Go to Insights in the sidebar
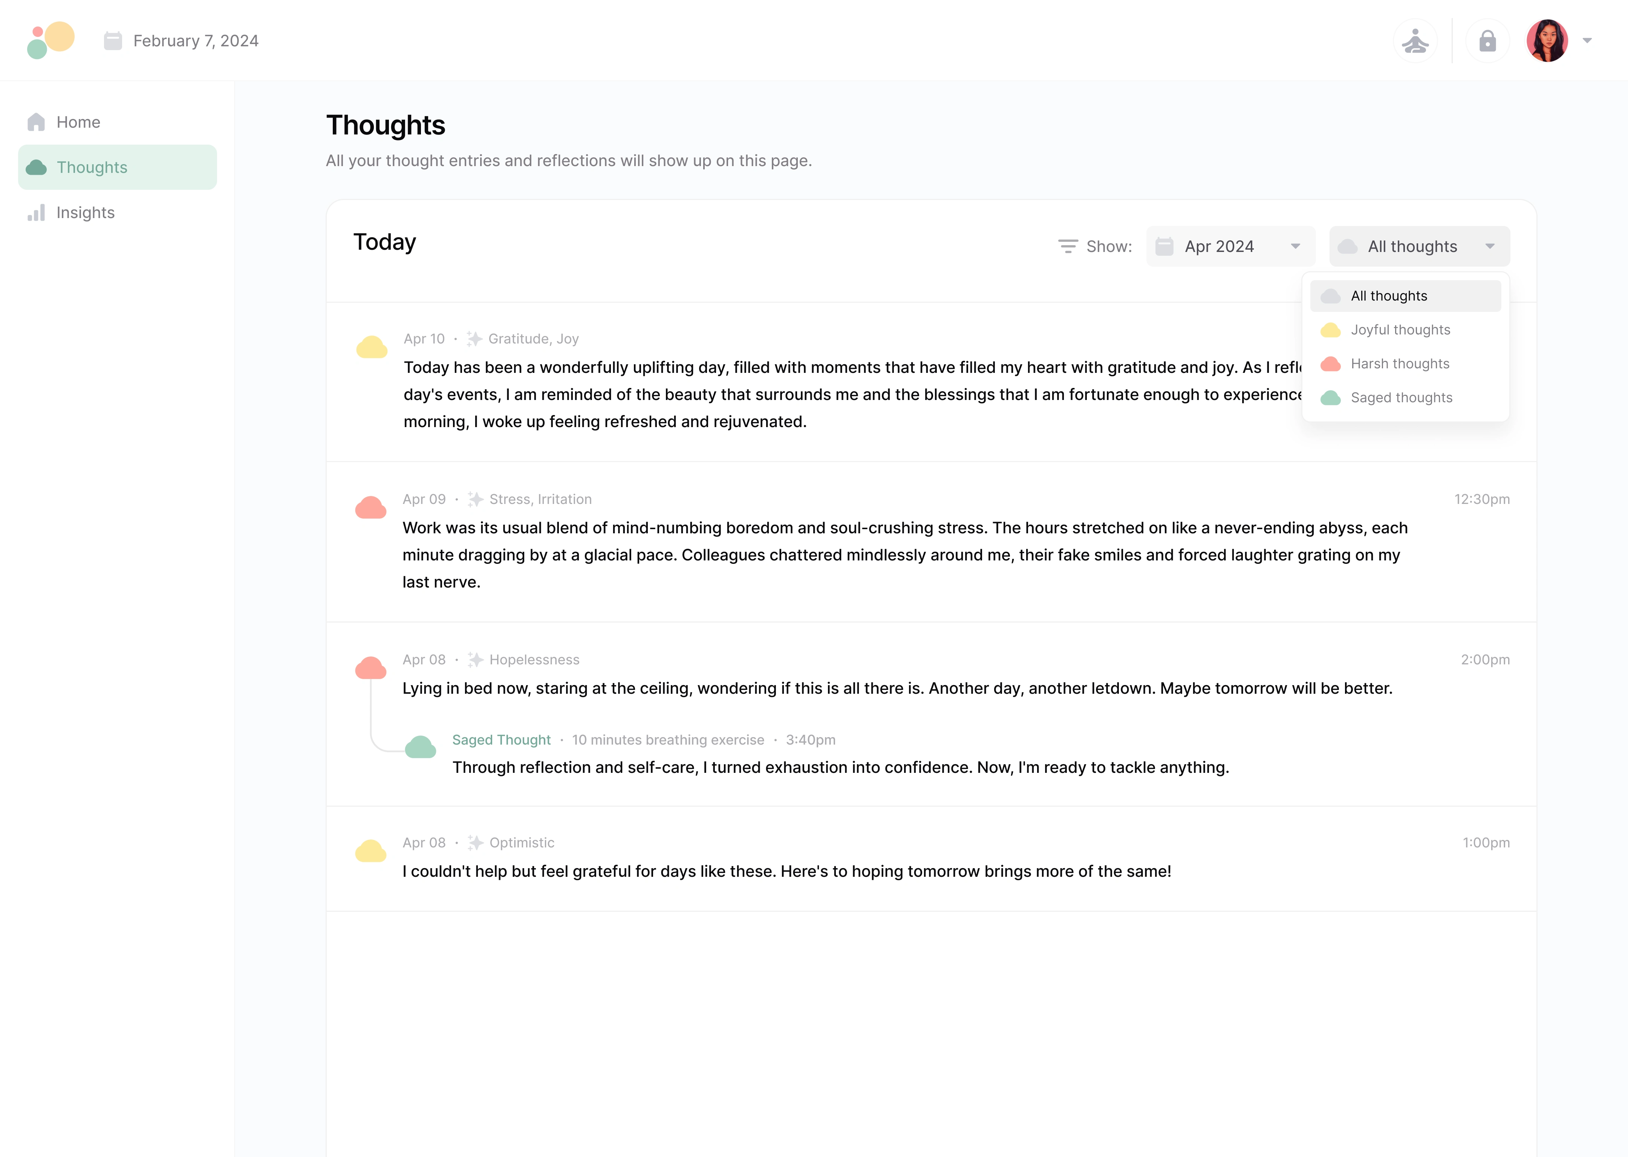The width and height of the screenshot is (1628, 1157). (86, 212)
